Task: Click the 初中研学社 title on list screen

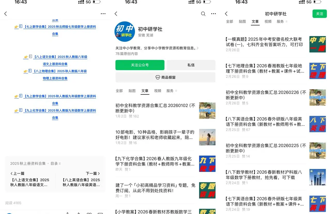Action: (x=276, y=14)
